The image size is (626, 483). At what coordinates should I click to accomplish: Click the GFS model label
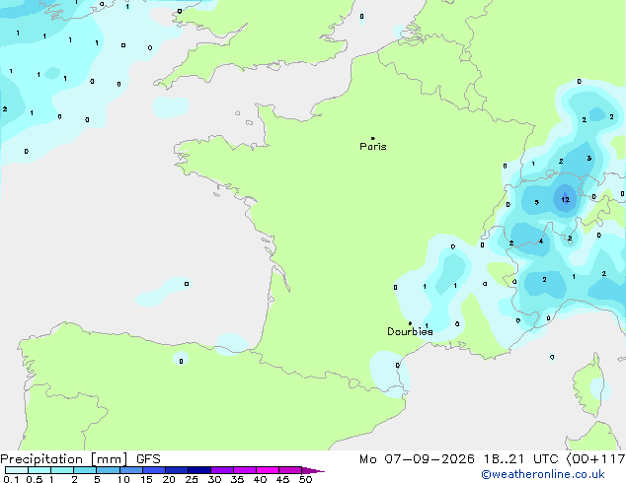tap(148, 459)
